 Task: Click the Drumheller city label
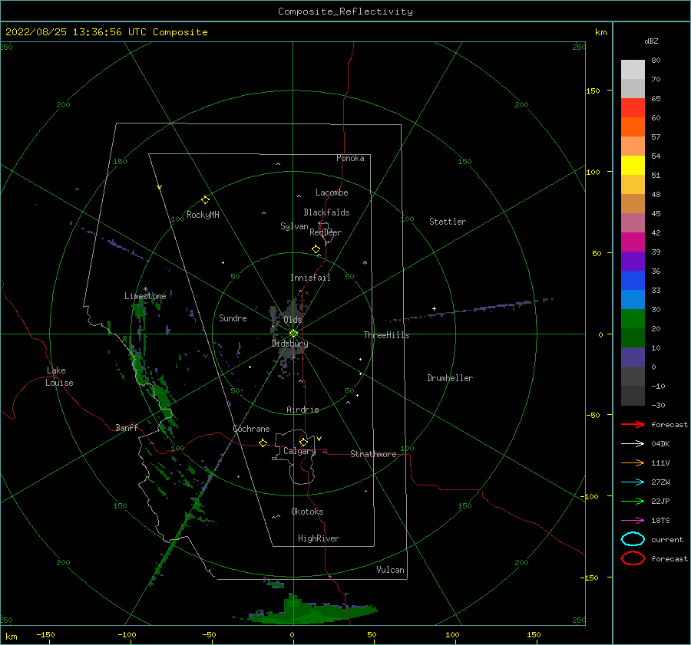tap(450, 378)
